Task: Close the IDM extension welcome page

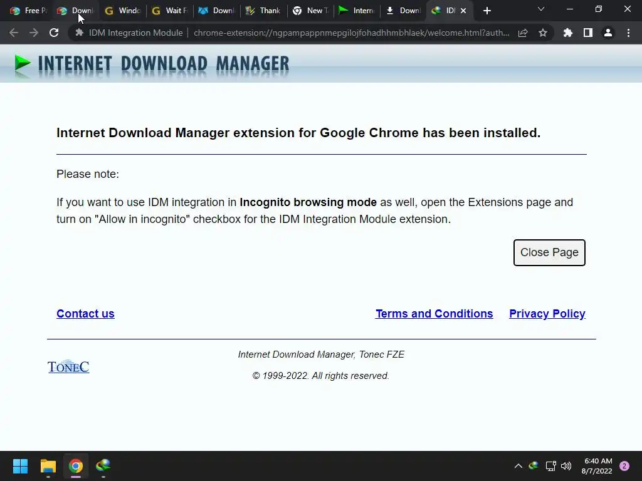Action: pos(549,252)
